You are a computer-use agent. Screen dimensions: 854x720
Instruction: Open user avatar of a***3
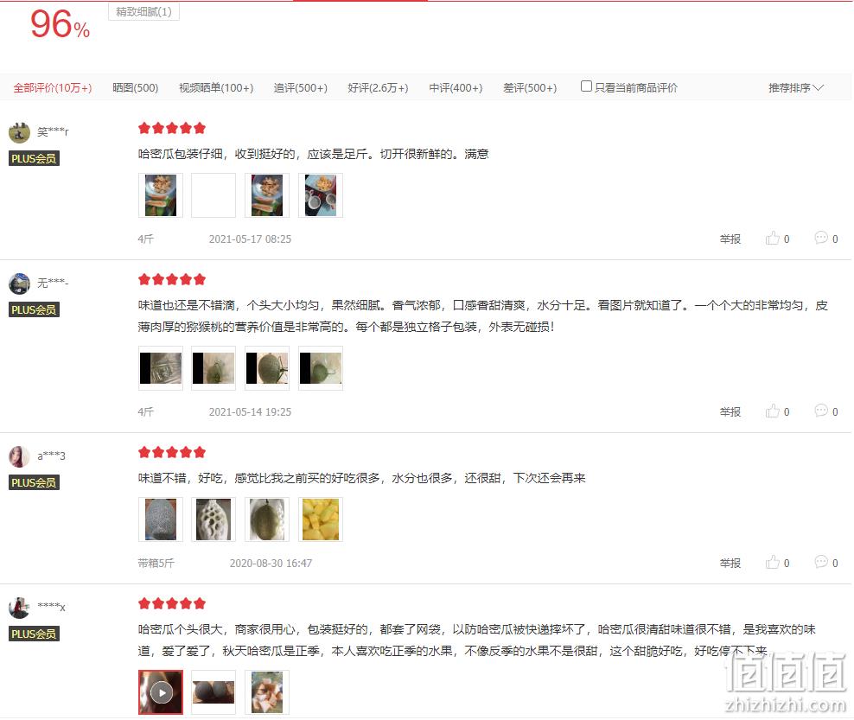tap(19, 456)
